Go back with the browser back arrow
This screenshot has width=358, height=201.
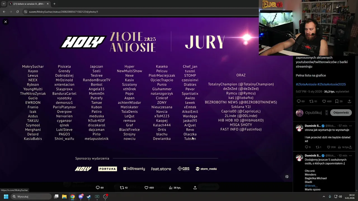4,12
